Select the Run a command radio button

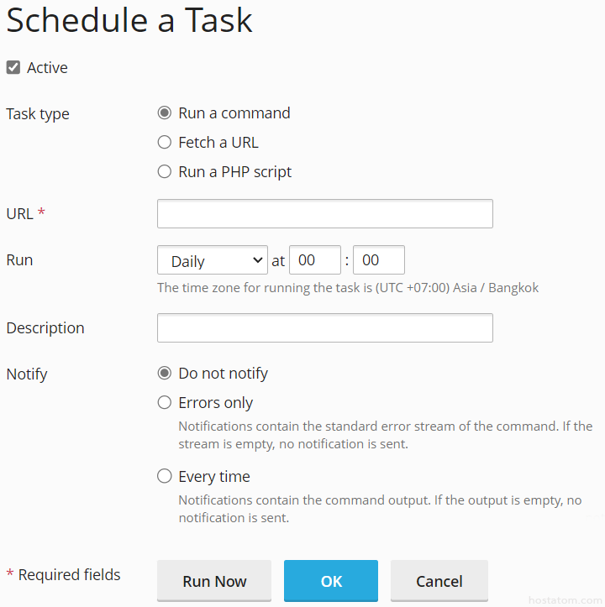point(165,113)
